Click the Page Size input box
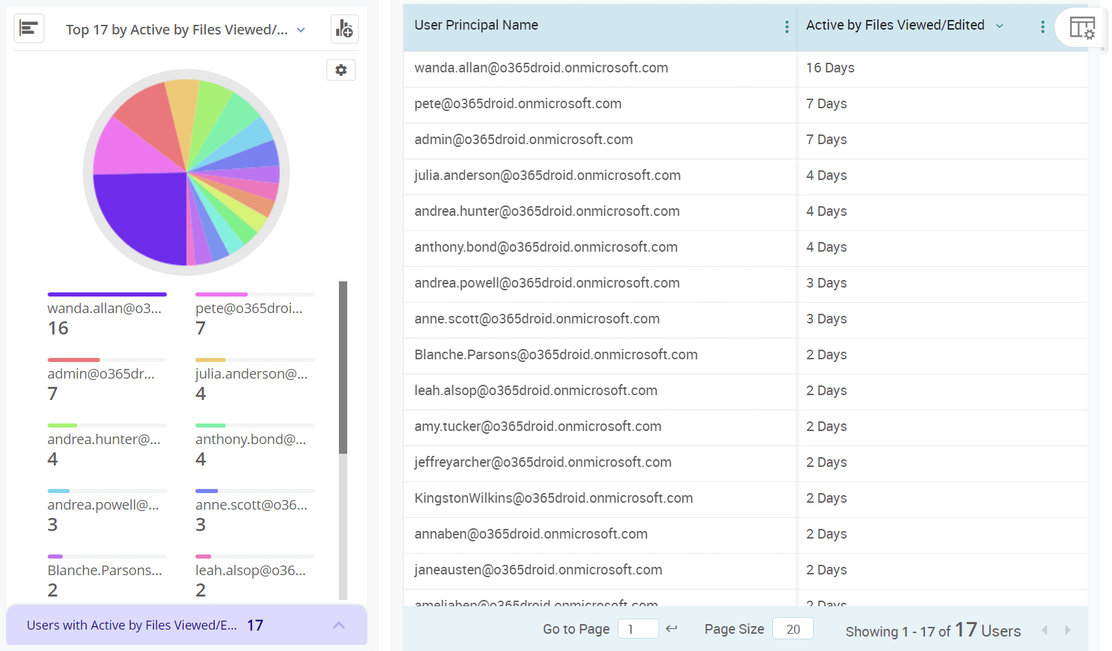The width and height of the screenshot is (1112, 651). coord(792,628)
